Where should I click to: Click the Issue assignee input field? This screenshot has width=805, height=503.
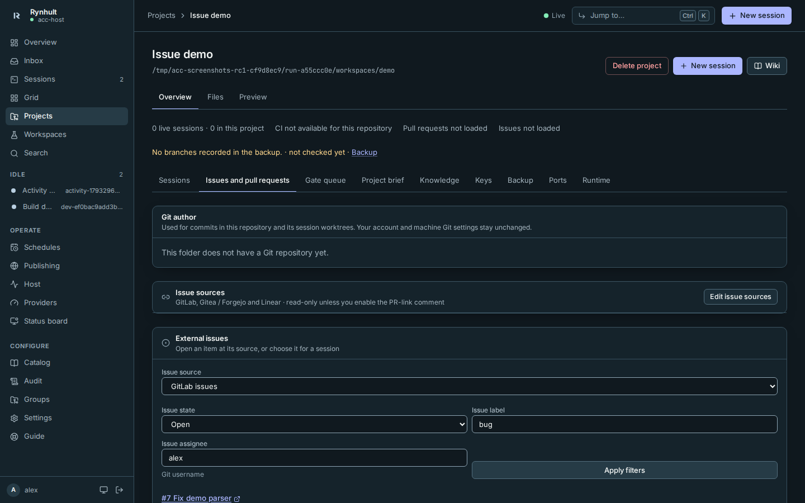(x=314, y=458)
